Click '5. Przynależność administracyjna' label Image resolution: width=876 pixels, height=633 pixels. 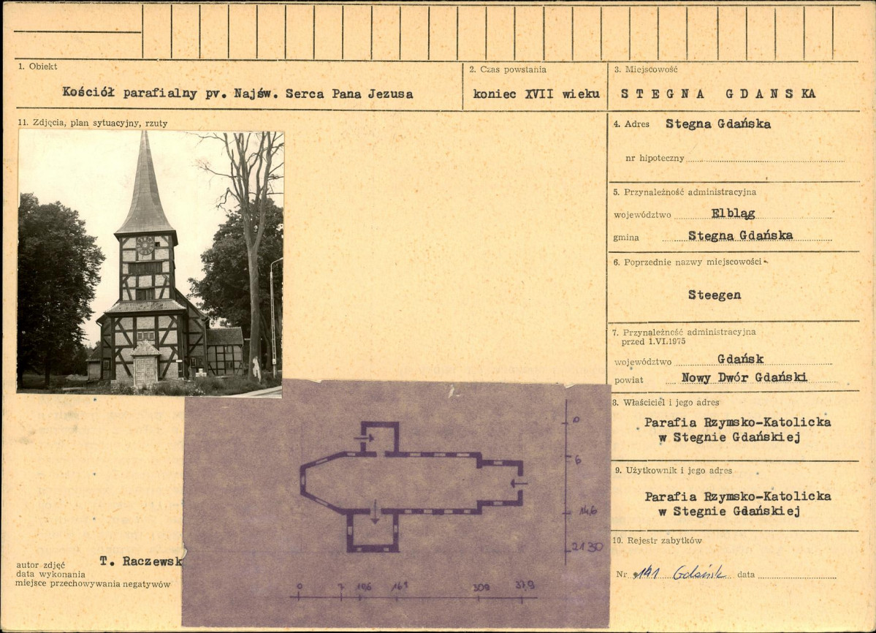click(x=685, y=192)
